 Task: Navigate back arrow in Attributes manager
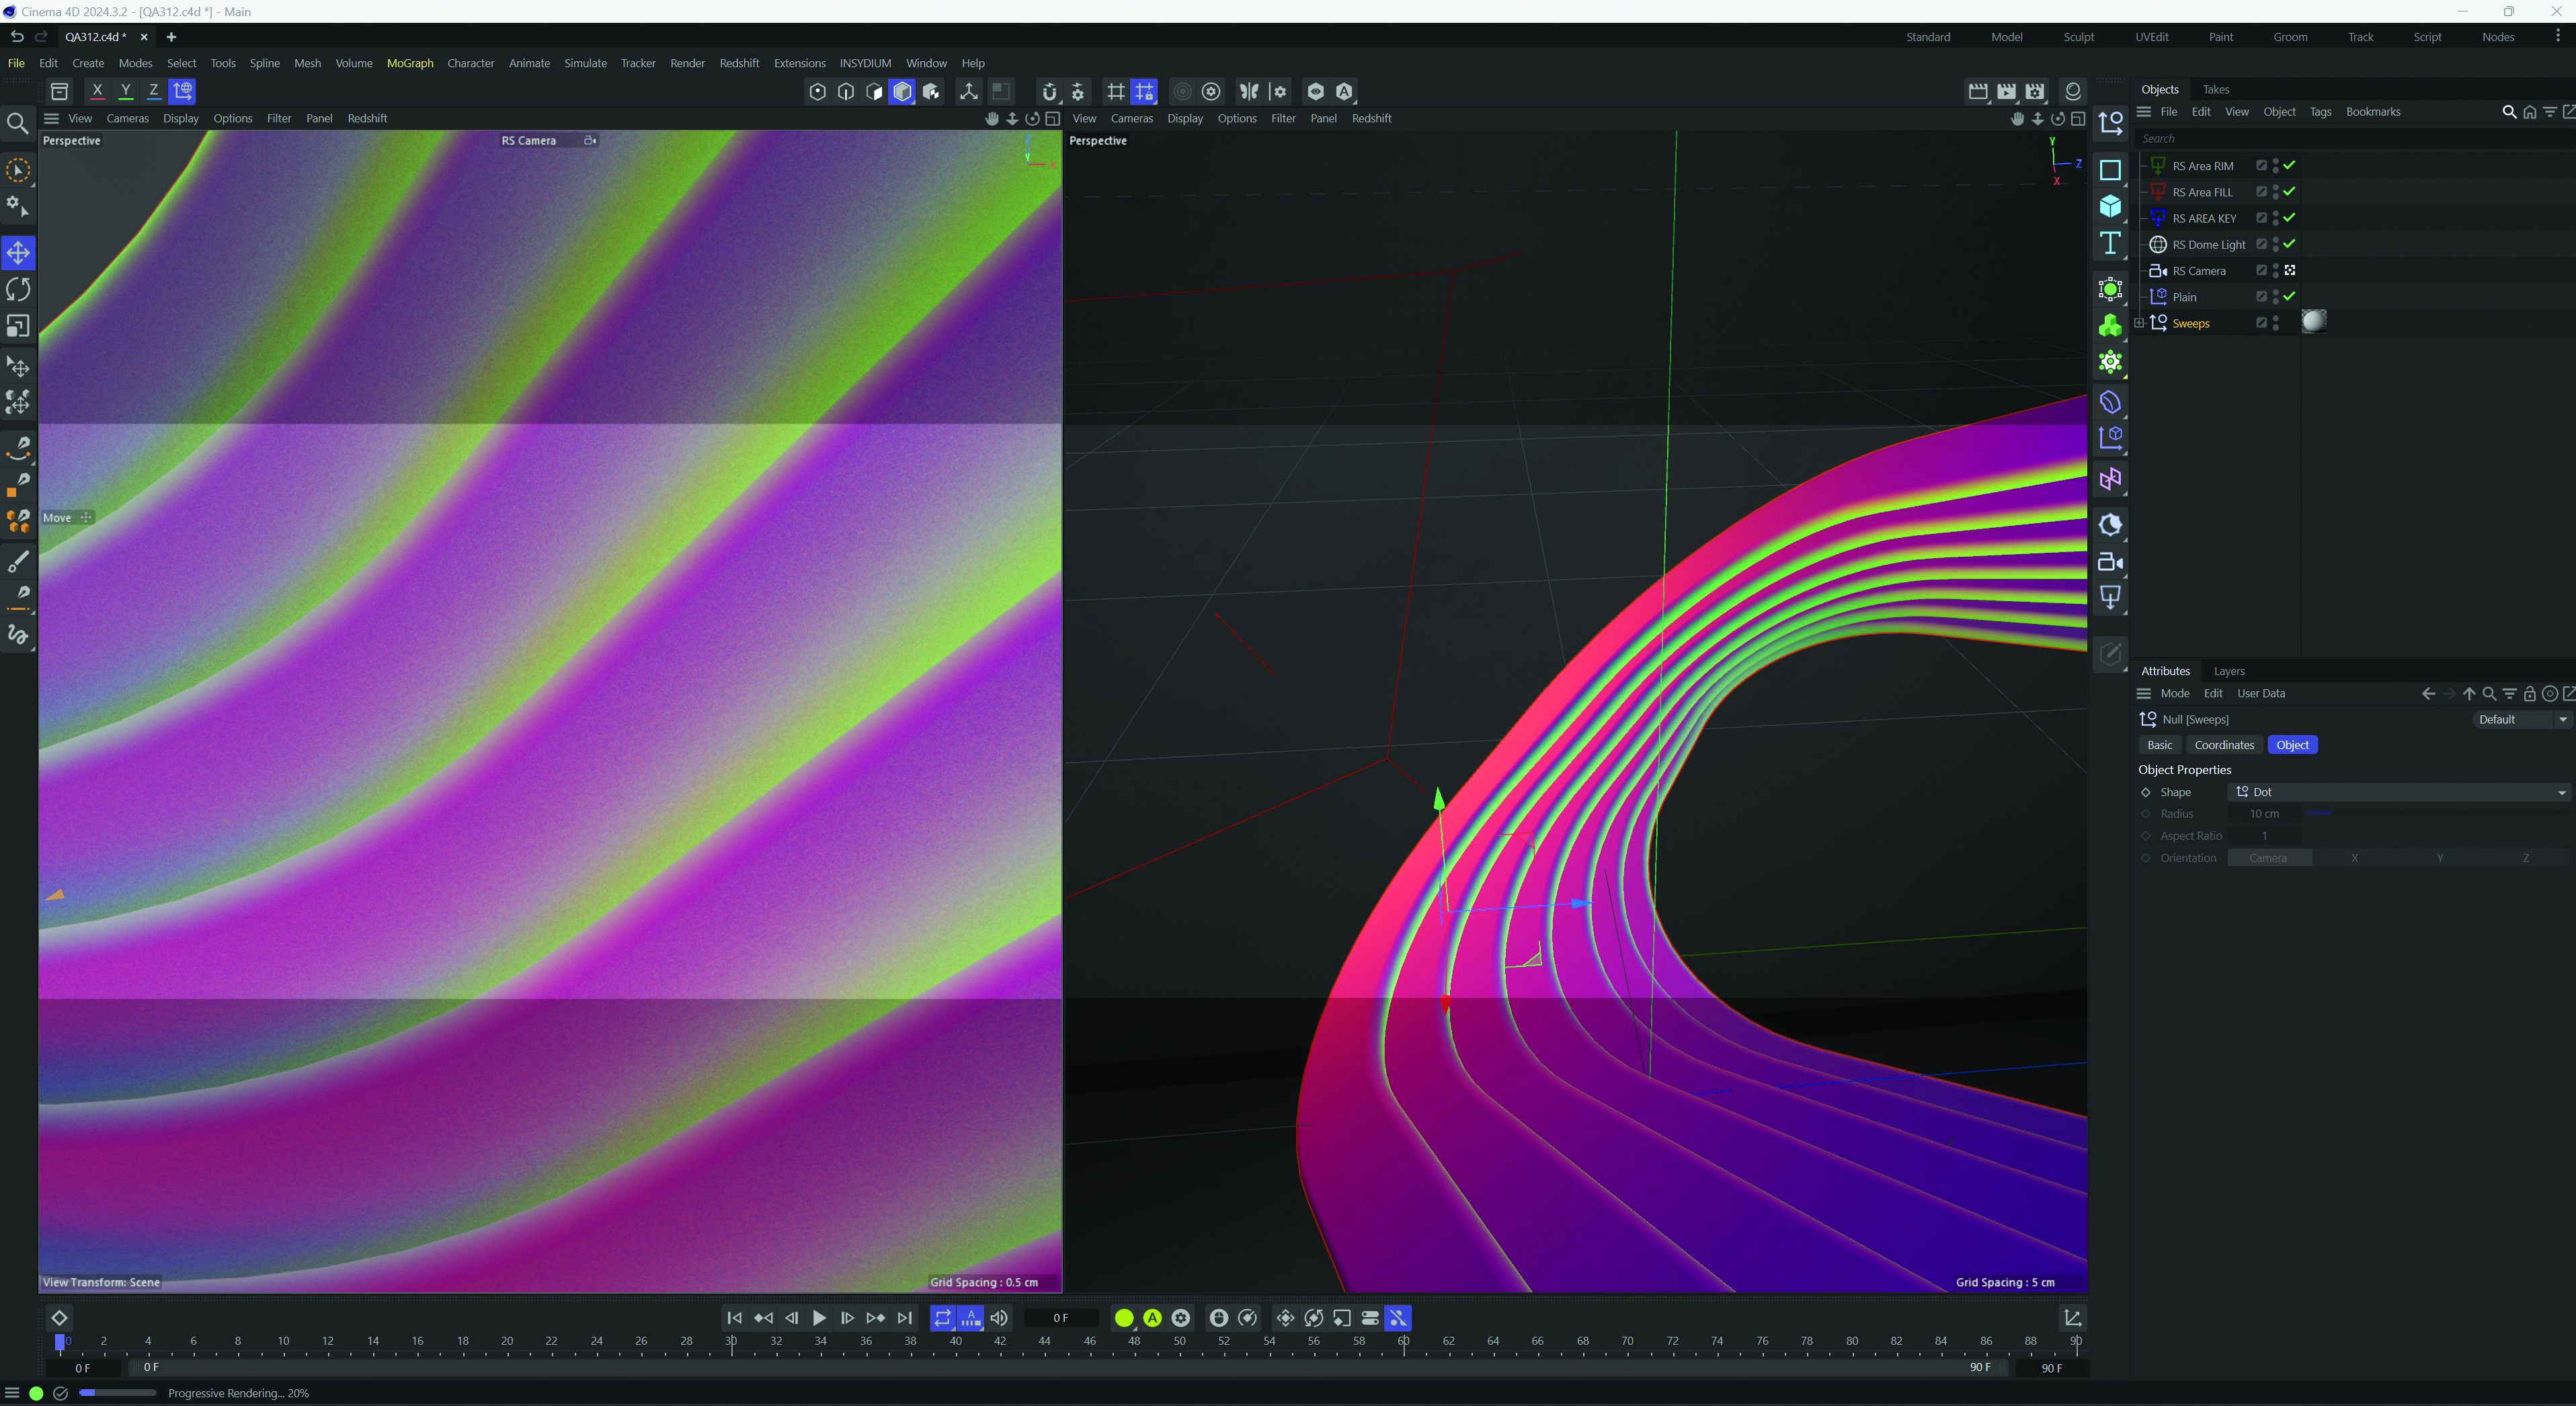(x=2428, y=693)
